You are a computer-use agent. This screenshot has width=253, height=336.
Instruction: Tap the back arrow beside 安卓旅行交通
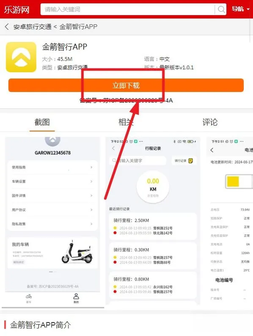click(7, 27)
